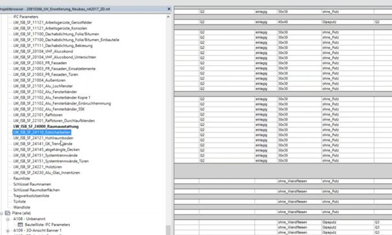The image size is (392, 235).
Task: Select LW_ISB_SF_24141_GK_Trennwände
Action: [43, 144]
